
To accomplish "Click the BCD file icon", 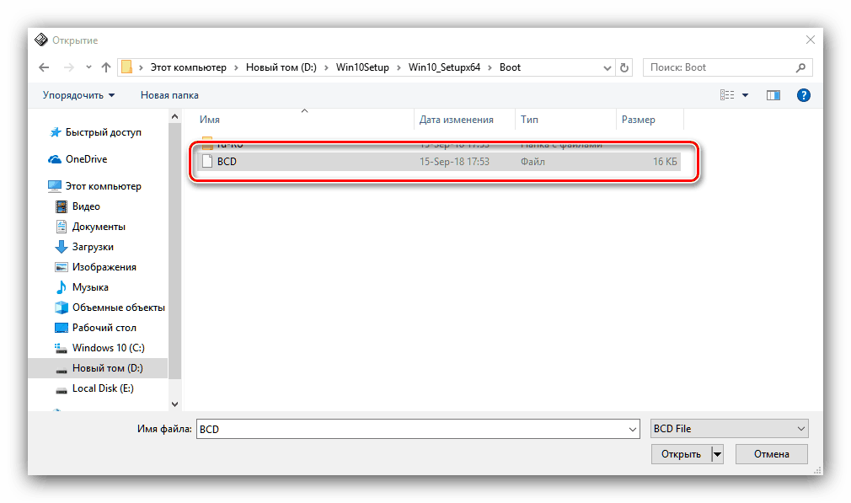I will (x=206, y=161).
